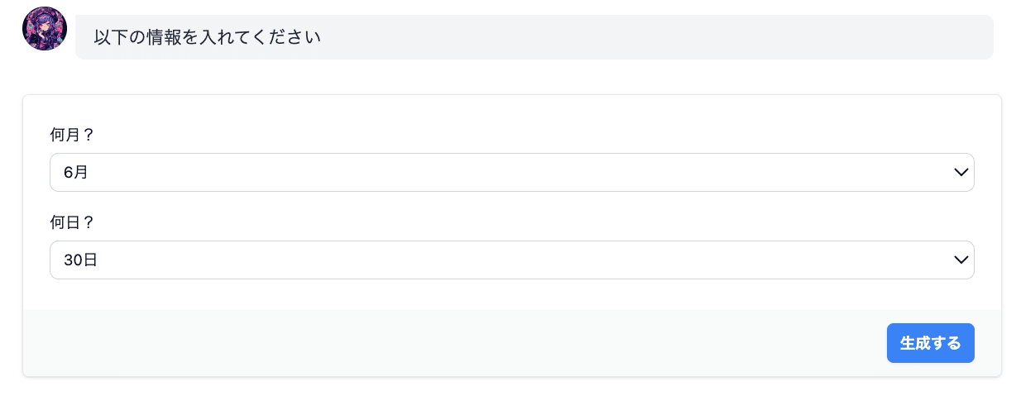
Task: Click the 何月？ label text
Action: point(73,135)
